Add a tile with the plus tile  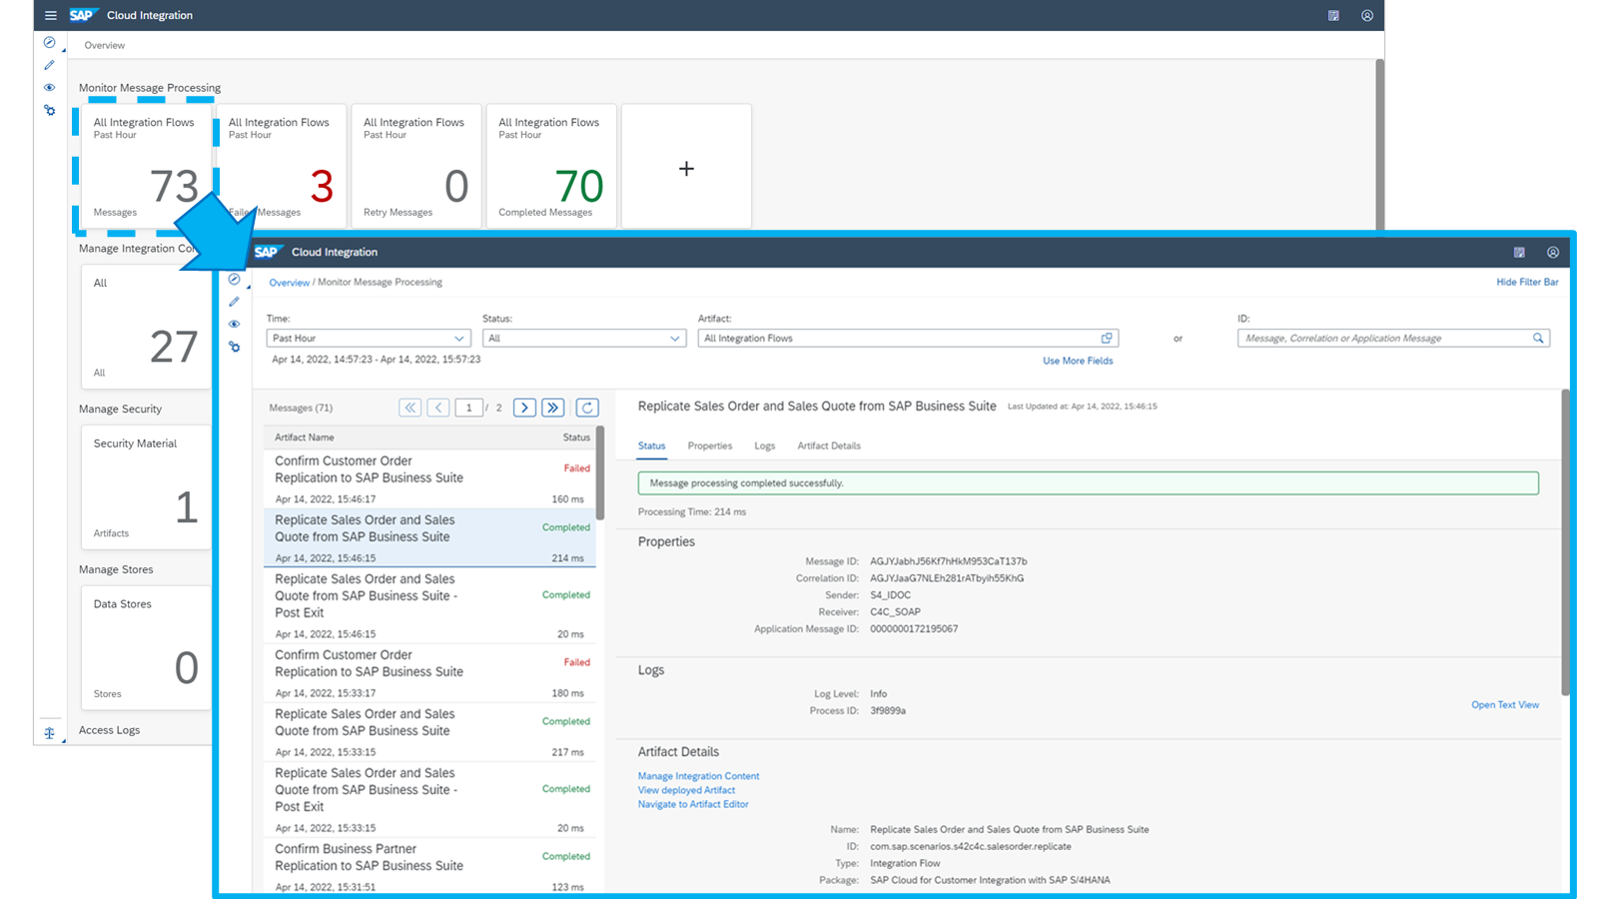pos(686,167)
